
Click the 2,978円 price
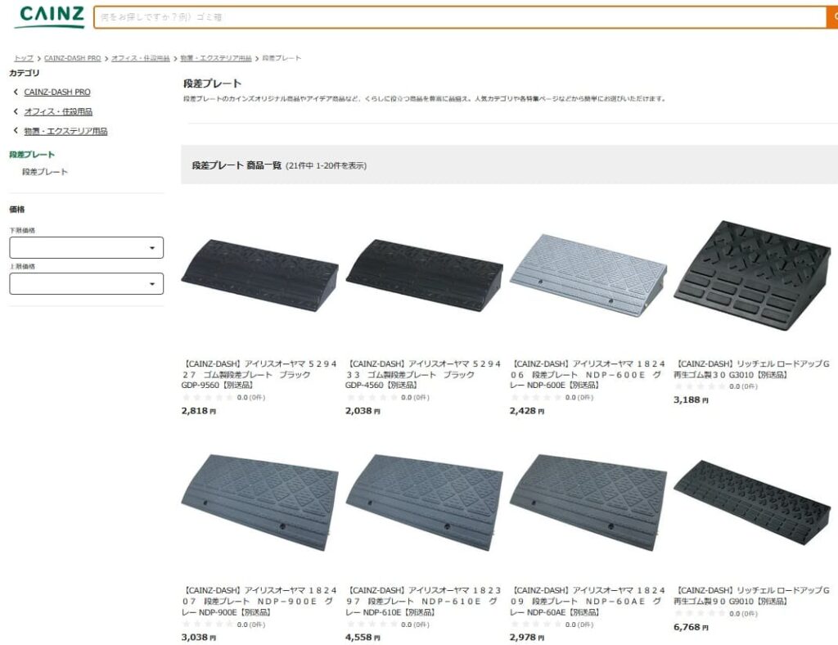pyautogui.click(x=526, y=637)
